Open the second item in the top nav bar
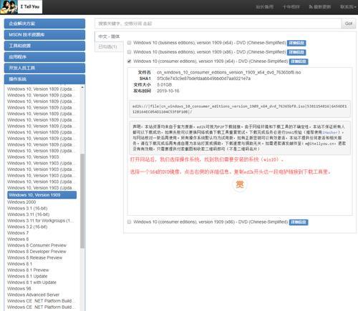 291,7
